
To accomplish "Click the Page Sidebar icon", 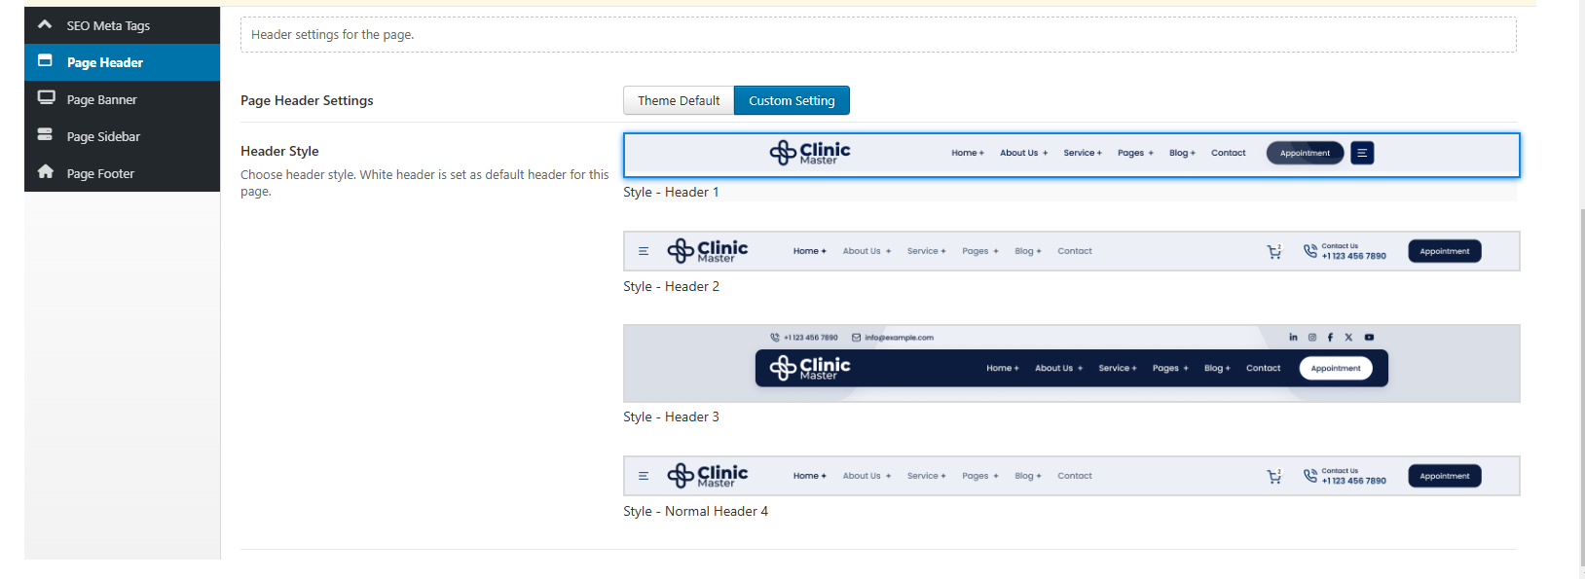I will 45,135.
